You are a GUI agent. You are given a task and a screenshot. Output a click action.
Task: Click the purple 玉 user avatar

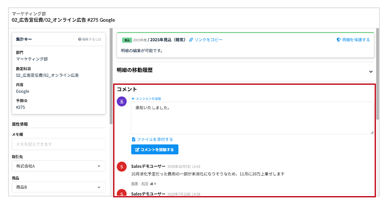pos(122,102)
